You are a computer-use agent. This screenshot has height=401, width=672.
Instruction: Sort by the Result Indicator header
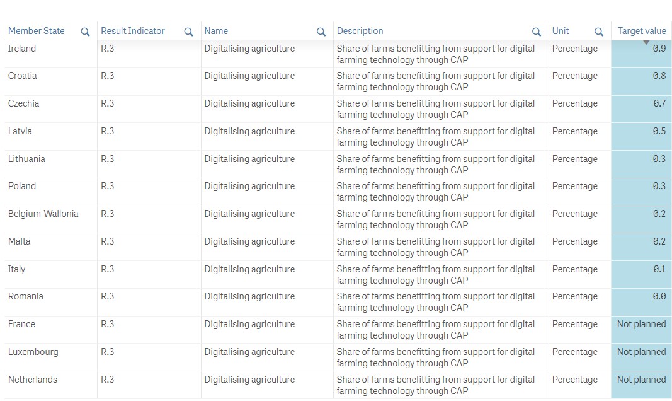click(x=133, y=31)
